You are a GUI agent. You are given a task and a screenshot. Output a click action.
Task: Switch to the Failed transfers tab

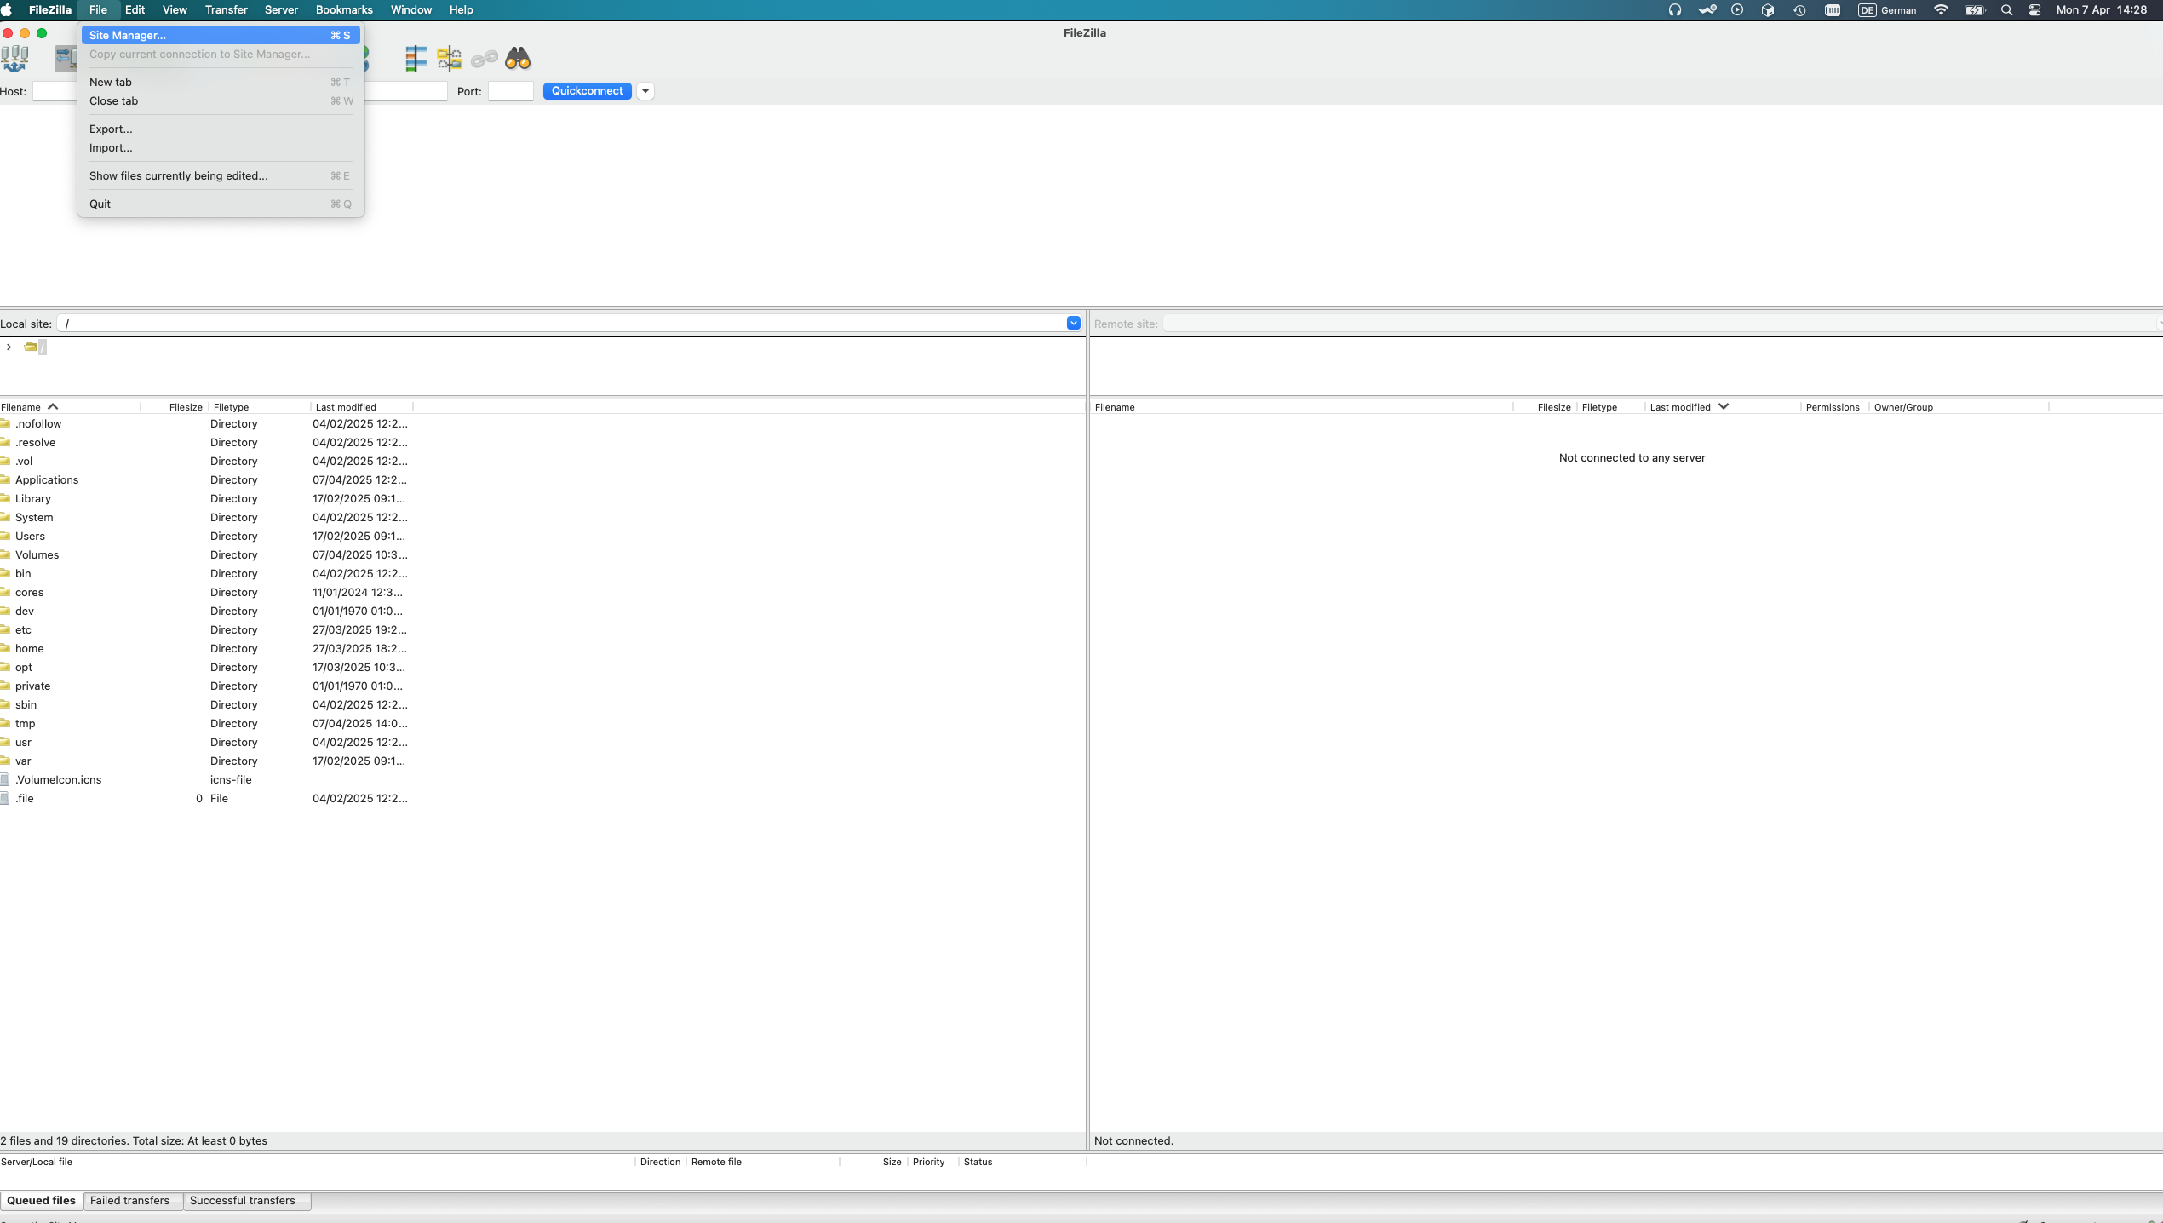pos(129,1200)
